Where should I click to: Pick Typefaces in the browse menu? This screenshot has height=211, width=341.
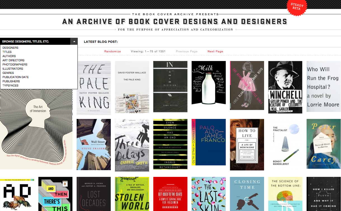click(x=10, y=85)
